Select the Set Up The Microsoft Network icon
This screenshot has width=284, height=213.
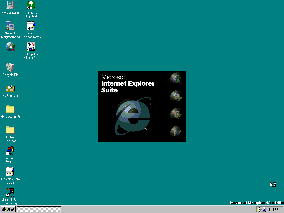pyautogui.click(x=31, y=47)
